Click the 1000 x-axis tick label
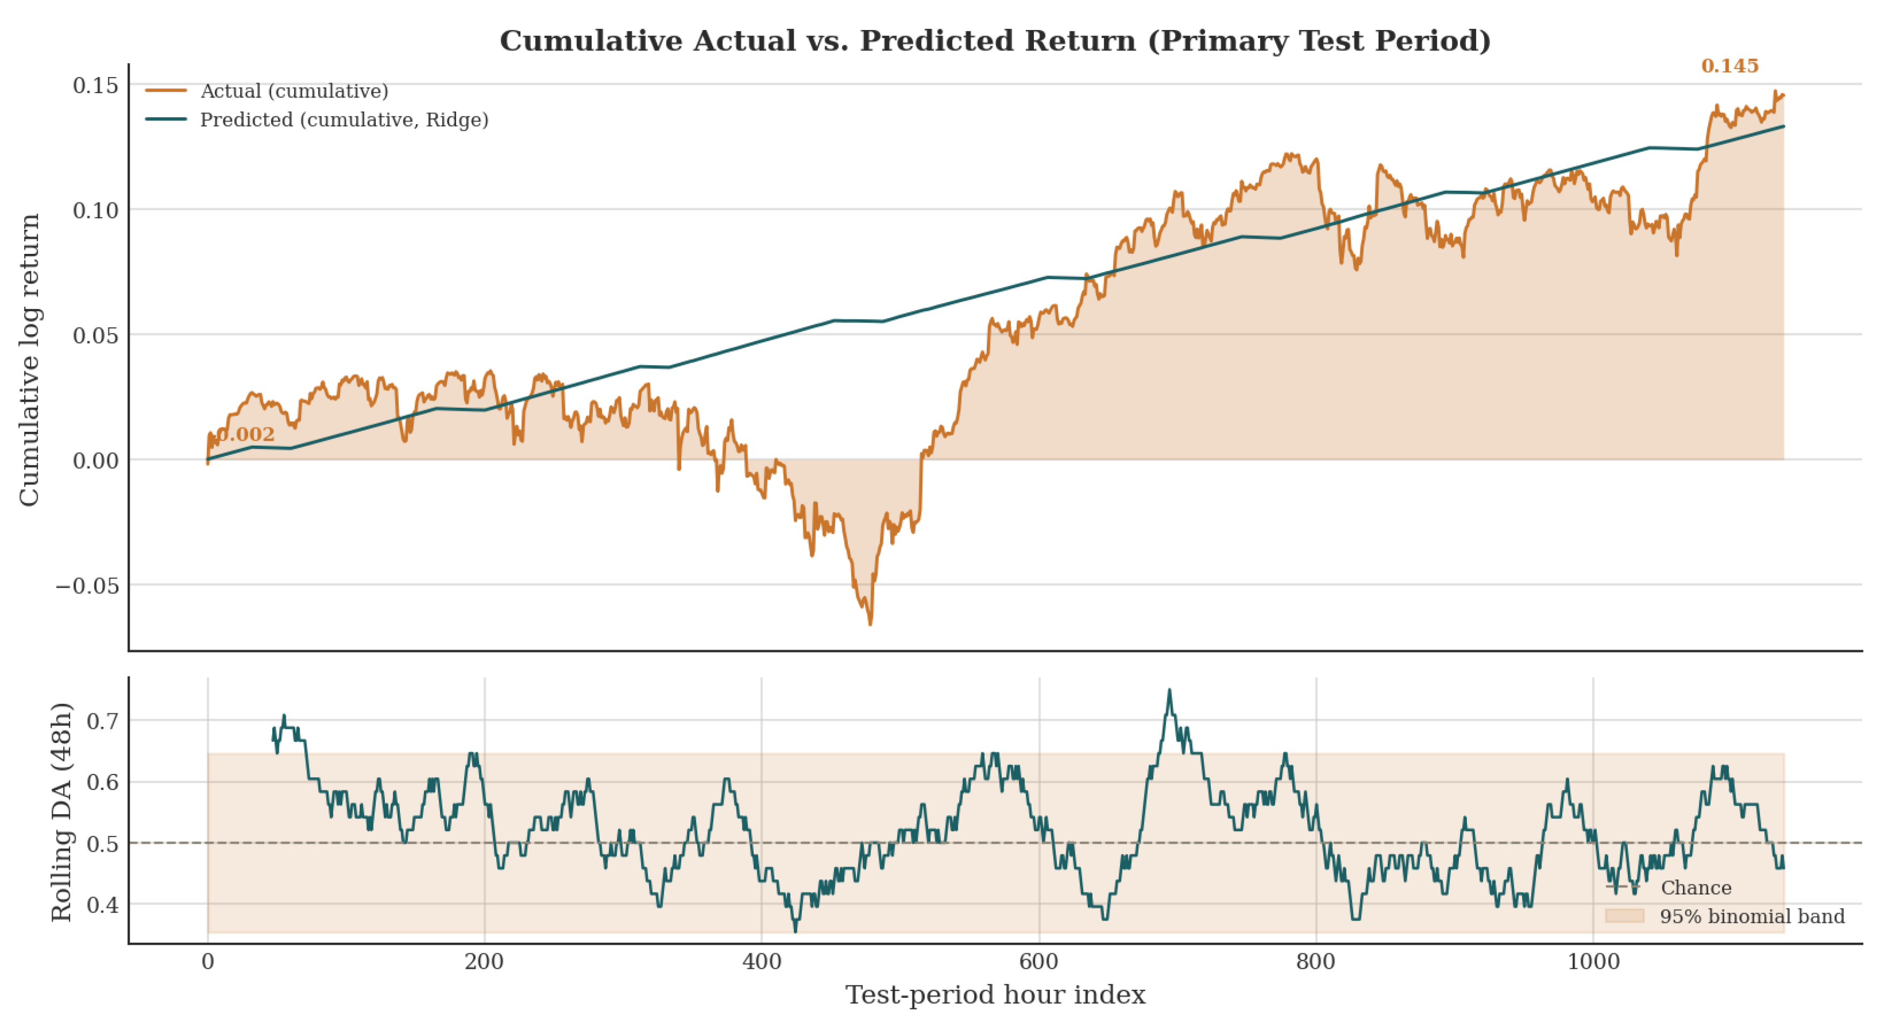 point(1593,961)
